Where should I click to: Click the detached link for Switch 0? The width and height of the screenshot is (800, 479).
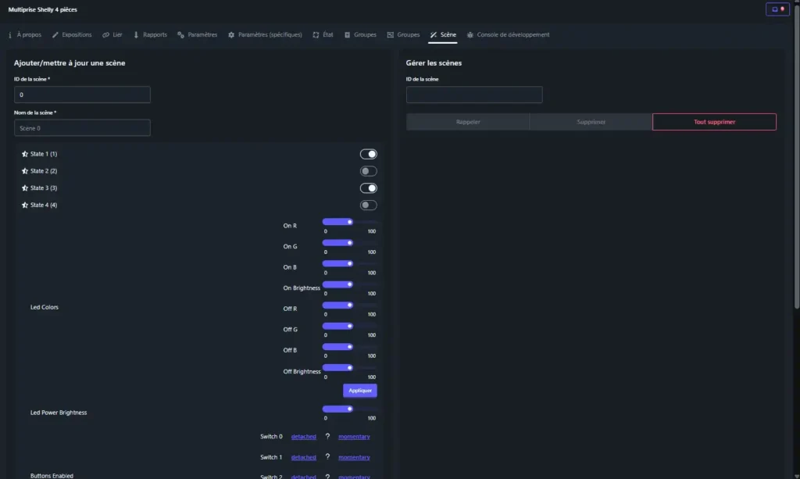click(304, 437)
